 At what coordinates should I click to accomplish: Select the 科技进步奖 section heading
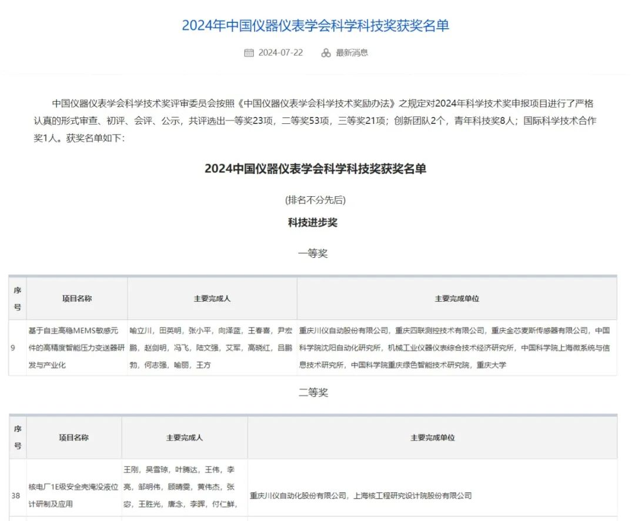coord(312,223)
